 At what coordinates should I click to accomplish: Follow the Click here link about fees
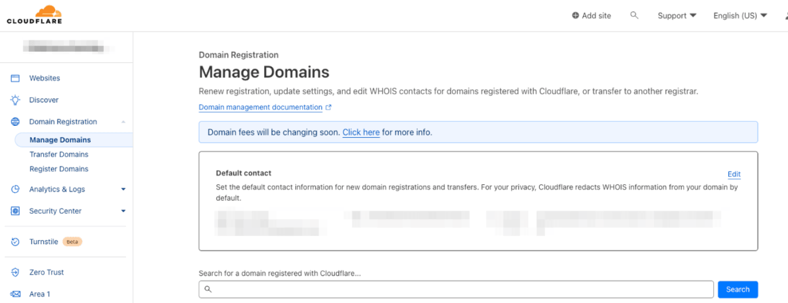coord(361,132)
